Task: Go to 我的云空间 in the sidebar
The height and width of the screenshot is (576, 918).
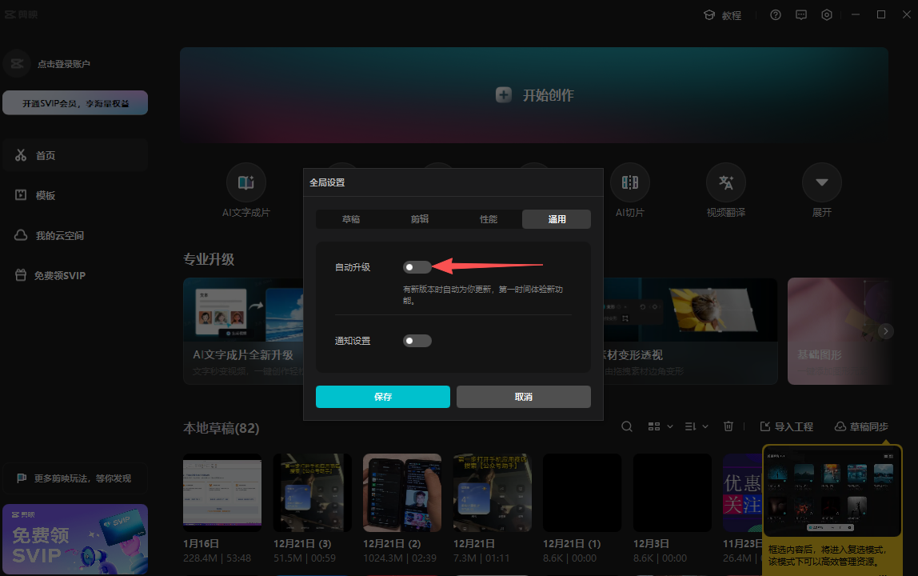Action: (x=60, y=235)
